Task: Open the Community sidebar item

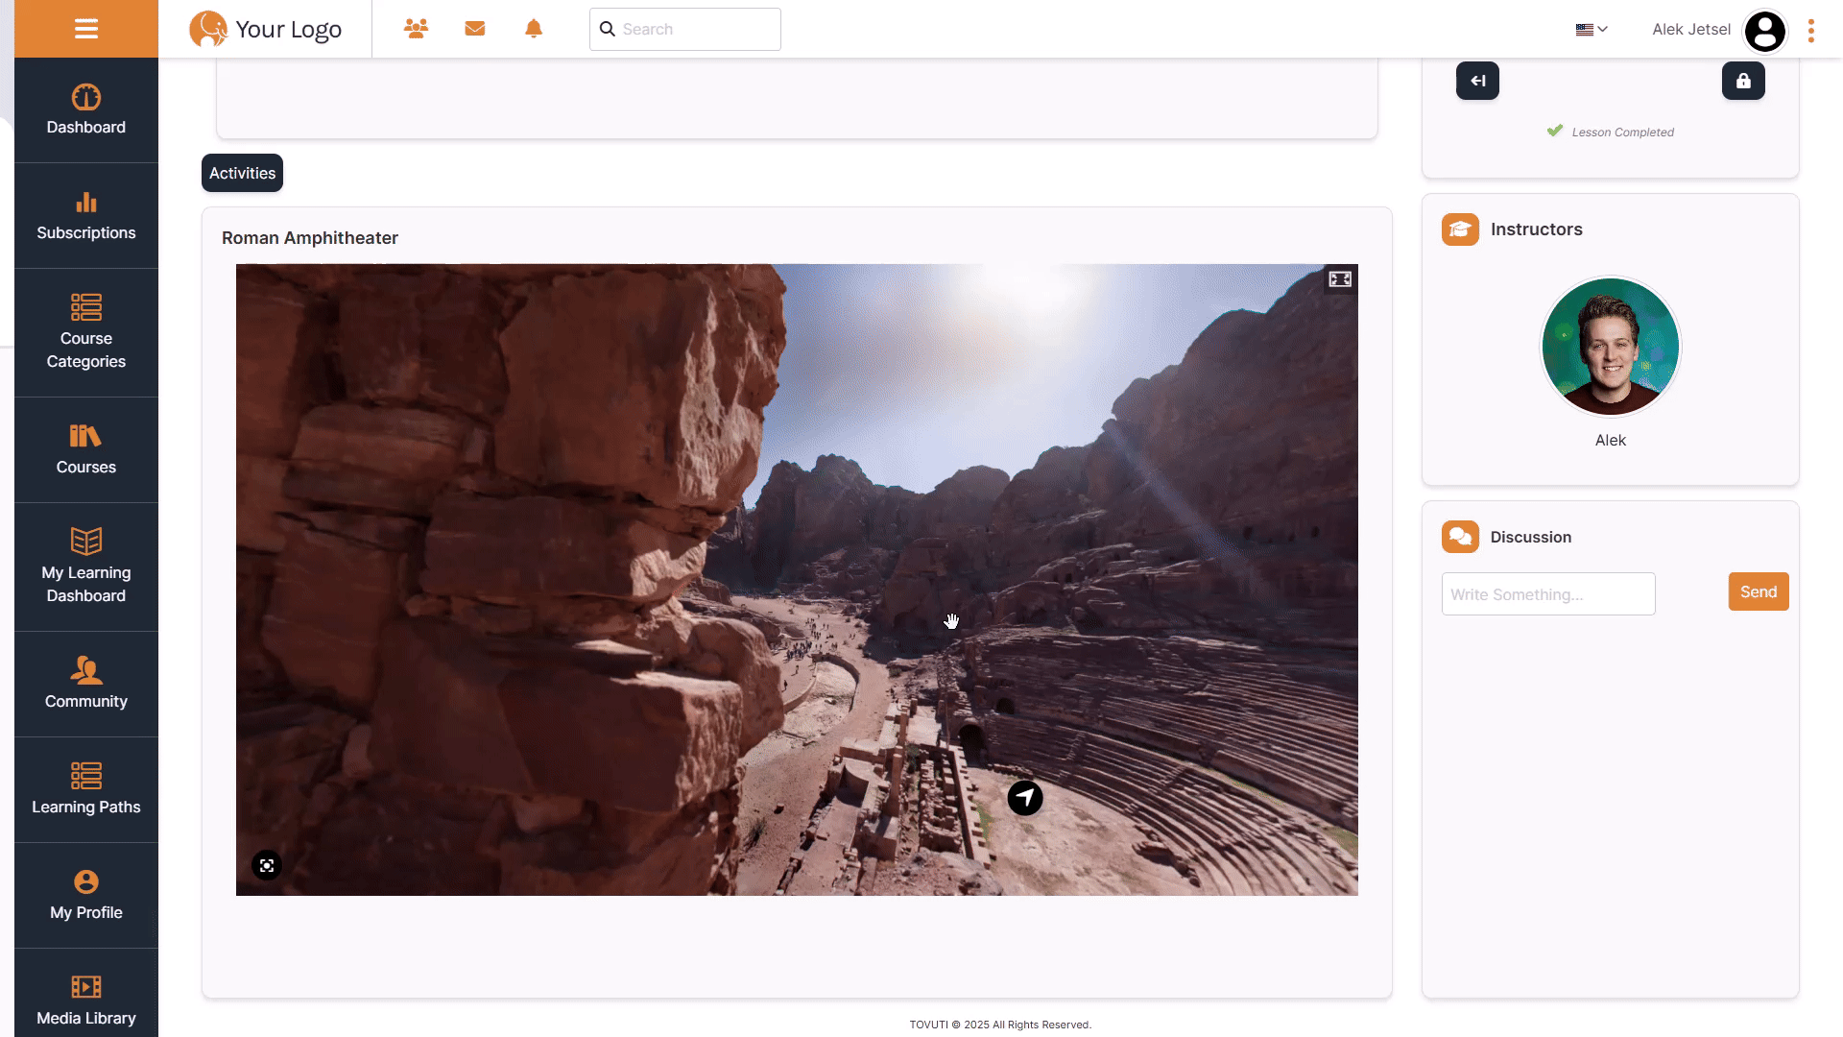Action: pyautogui.click(x=86, y=685)
